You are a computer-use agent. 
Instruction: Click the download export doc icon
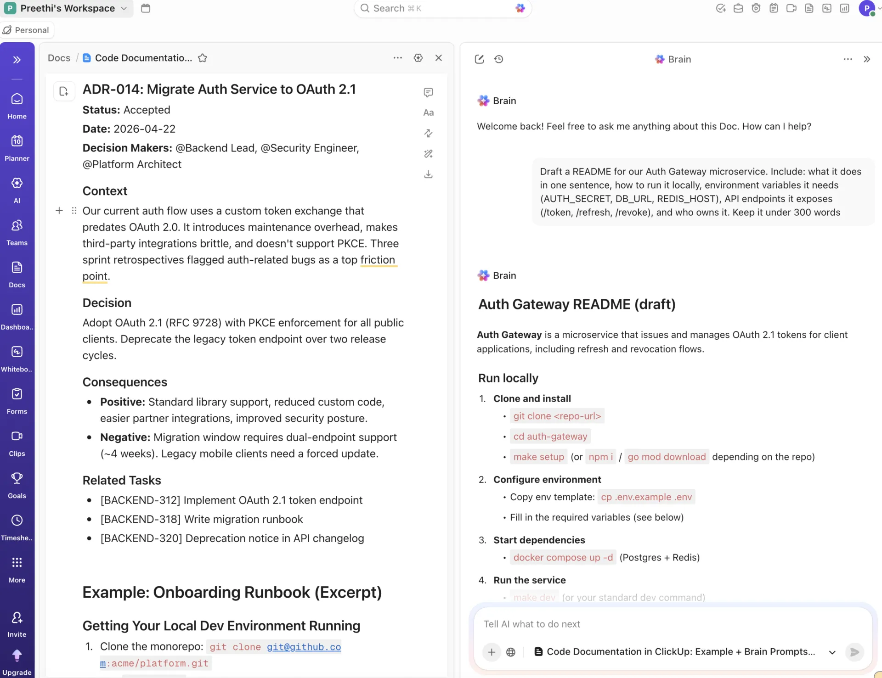(428, 174)
